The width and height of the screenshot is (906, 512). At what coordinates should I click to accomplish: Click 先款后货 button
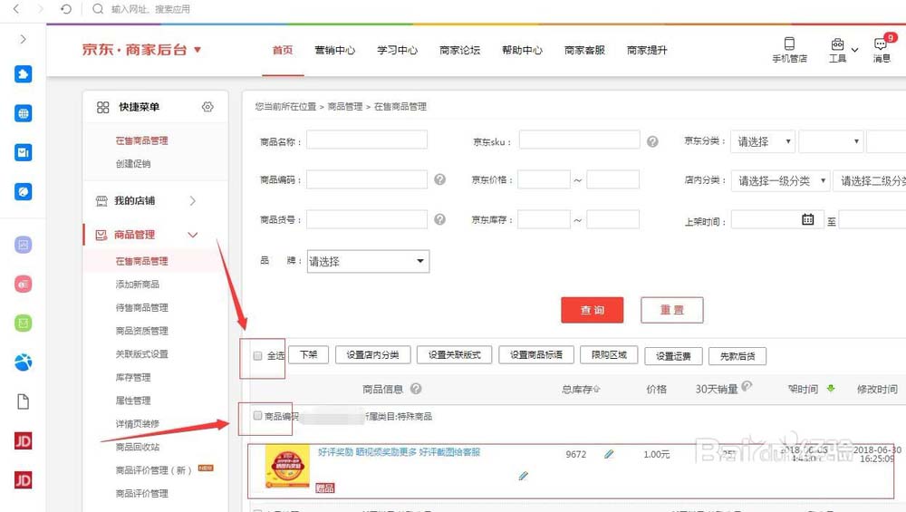tap(737, 356)
